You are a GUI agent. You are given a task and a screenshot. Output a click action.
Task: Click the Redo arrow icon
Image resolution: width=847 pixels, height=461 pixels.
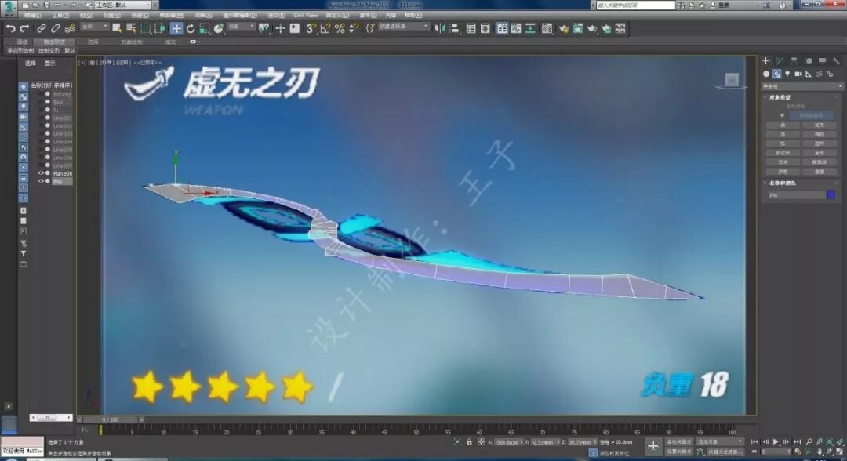pyautogui.click(x=24, y=28)
